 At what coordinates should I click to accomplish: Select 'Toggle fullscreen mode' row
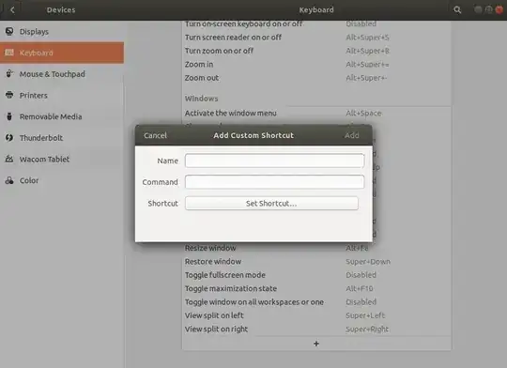click(x=316, y=275)
